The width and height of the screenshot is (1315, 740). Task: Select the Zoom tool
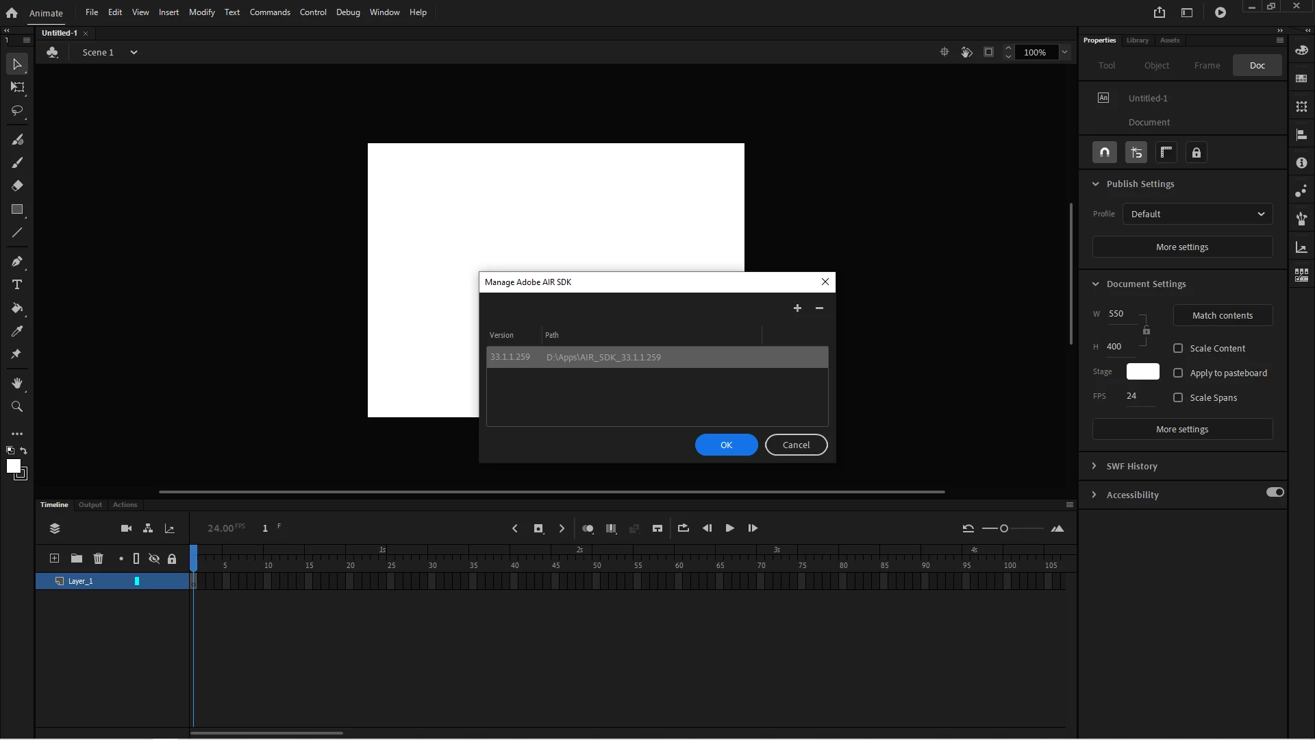click(17, 407)
